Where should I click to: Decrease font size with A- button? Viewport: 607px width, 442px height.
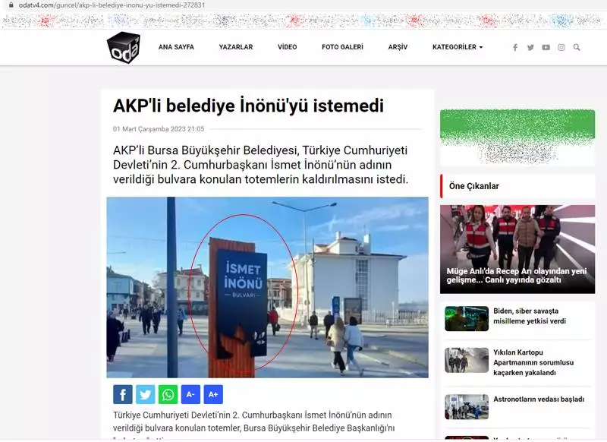(x=190, y=394)
